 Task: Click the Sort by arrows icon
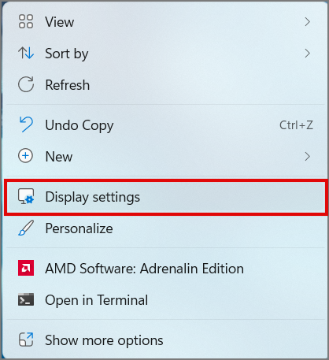click(x=26, y=53)
